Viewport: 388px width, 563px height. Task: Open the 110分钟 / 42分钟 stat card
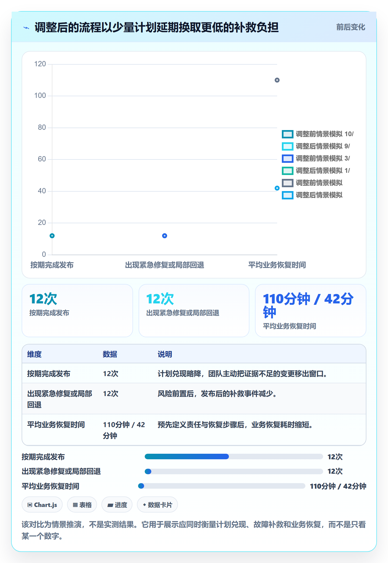coord(311,311)
